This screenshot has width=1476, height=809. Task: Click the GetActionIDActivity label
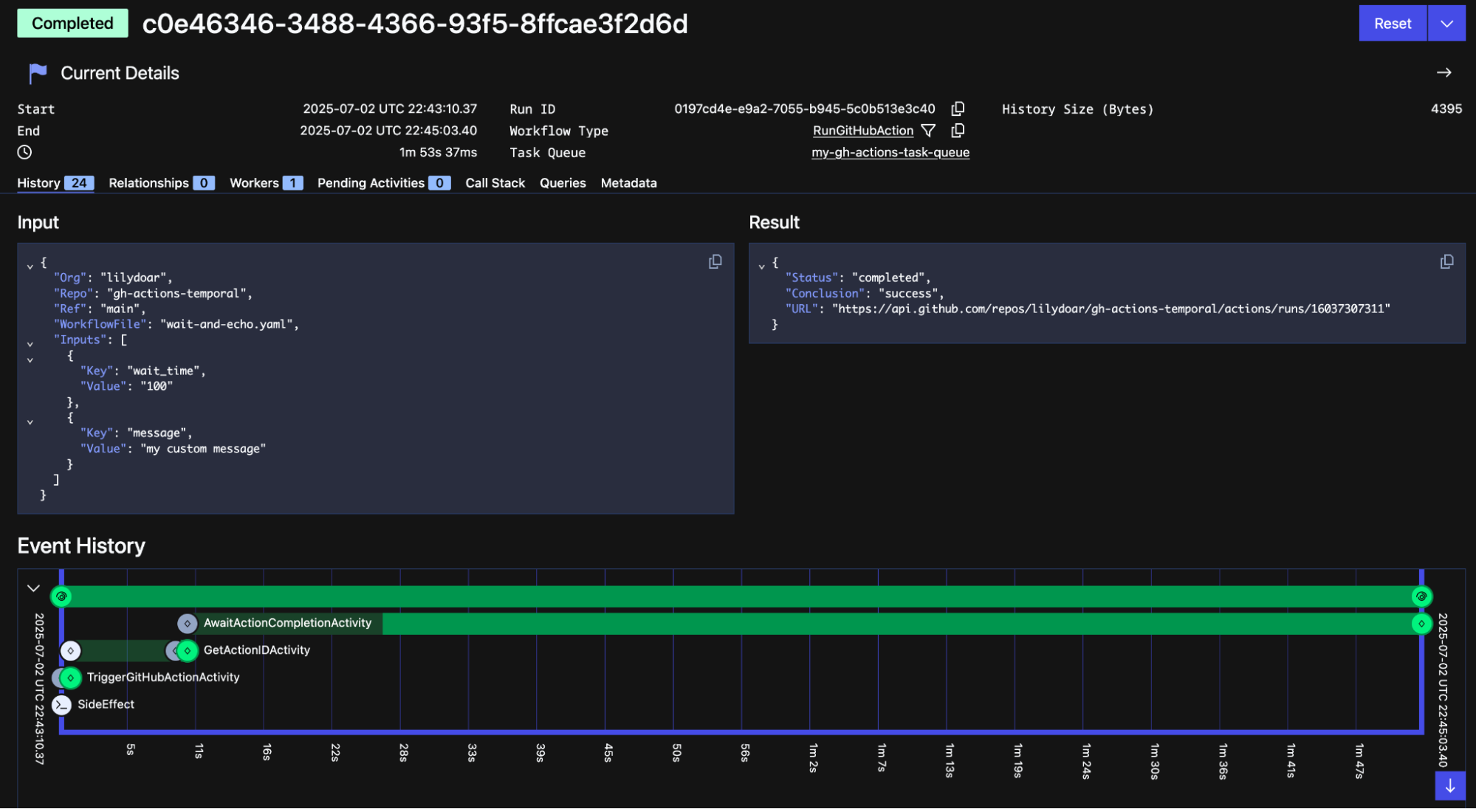tap(256, 651)
